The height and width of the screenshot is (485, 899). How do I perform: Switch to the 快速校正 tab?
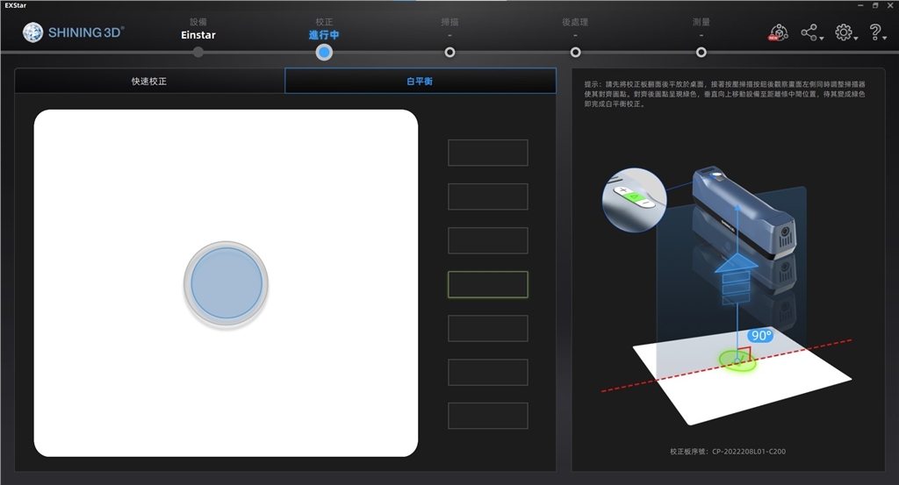pos(149,81)
